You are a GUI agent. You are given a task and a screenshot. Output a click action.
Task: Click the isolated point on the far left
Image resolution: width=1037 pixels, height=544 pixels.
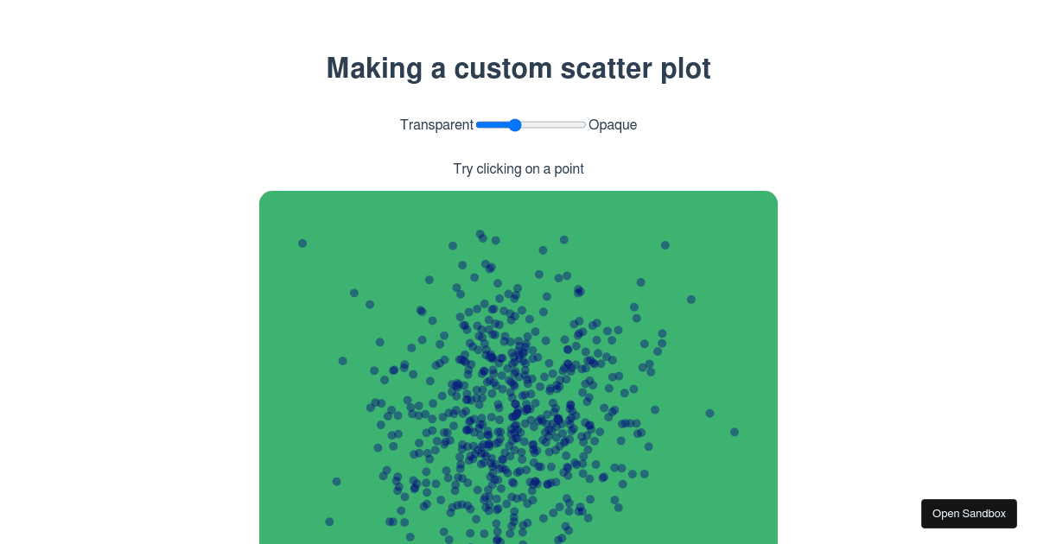302,244
